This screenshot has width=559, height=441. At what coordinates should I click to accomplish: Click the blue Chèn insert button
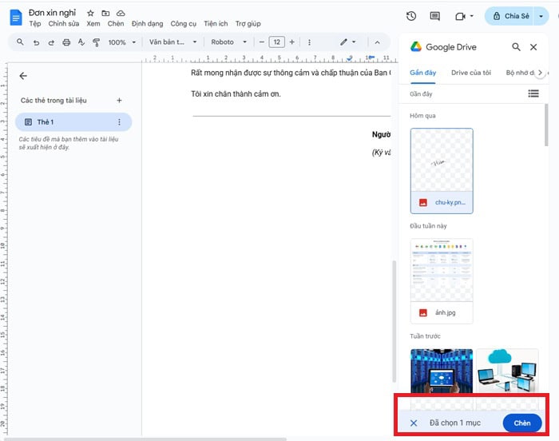pos(521,423)
